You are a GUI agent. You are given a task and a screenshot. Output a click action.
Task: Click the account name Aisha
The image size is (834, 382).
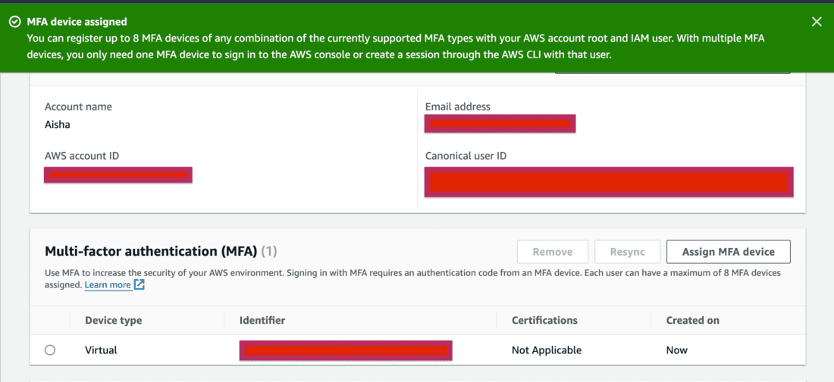point(58,125)
